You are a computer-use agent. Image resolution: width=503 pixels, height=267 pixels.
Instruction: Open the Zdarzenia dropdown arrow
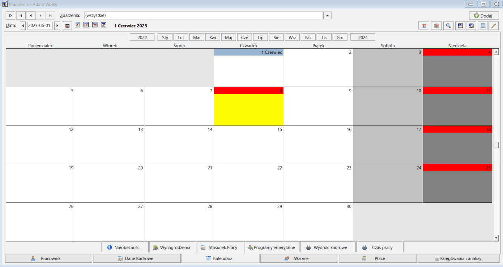point(327,16)
